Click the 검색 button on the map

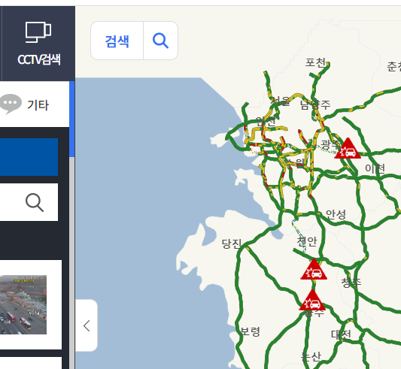[x=117, y=41]
